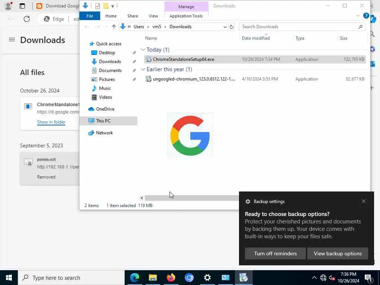Click the muted volume tray icon
This screenshot has width=380, height=285.
click(332, 278)
